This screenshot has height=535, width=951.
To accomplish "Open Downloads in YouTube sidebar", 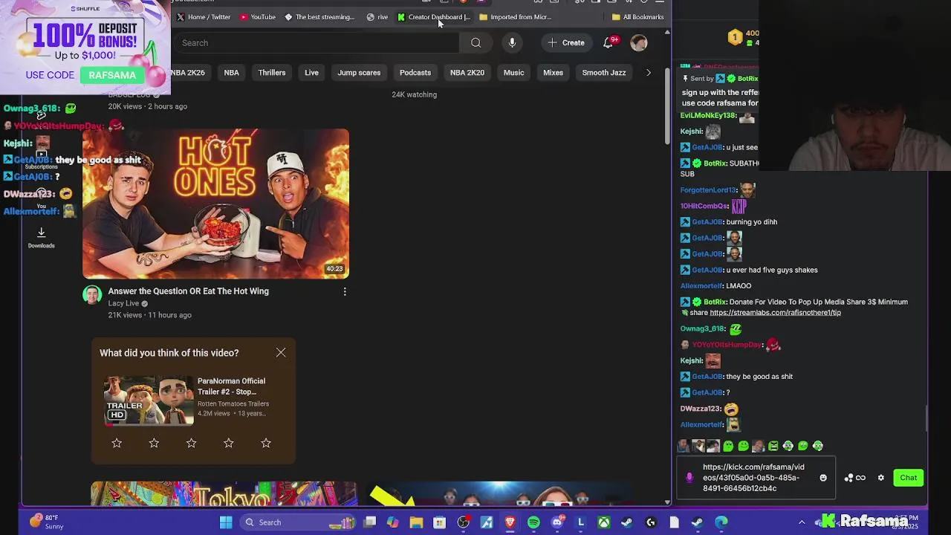I will [42, 238].
